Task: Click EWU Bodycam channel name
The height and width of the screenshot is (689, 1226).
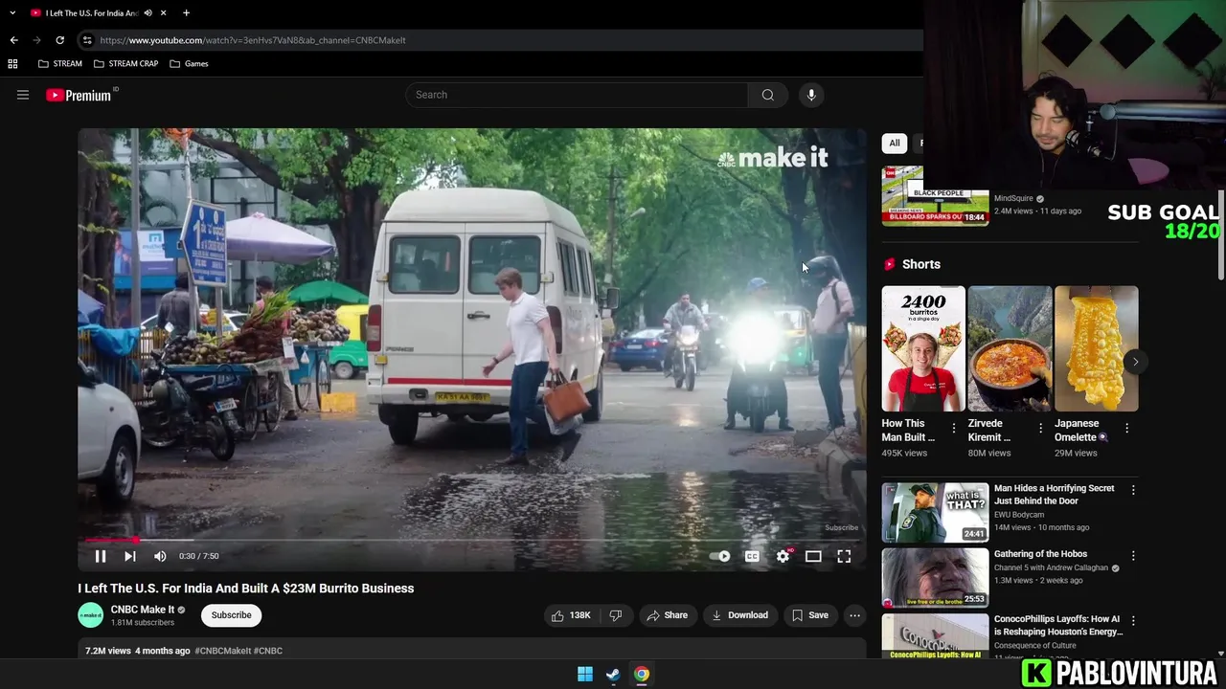Action: [x=1019, y=515]
